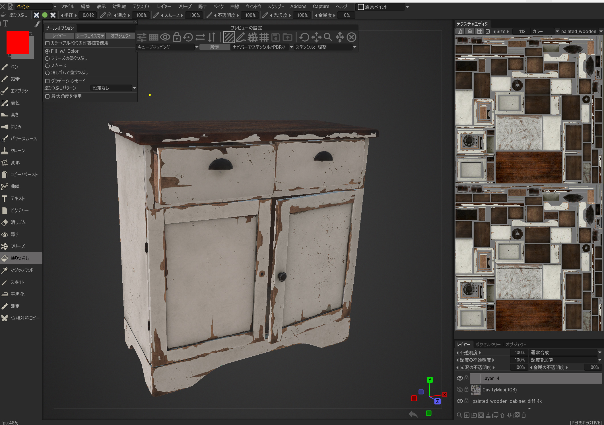
Task: Switch to the ボクセルツリー tab
Action: (488, 344)
